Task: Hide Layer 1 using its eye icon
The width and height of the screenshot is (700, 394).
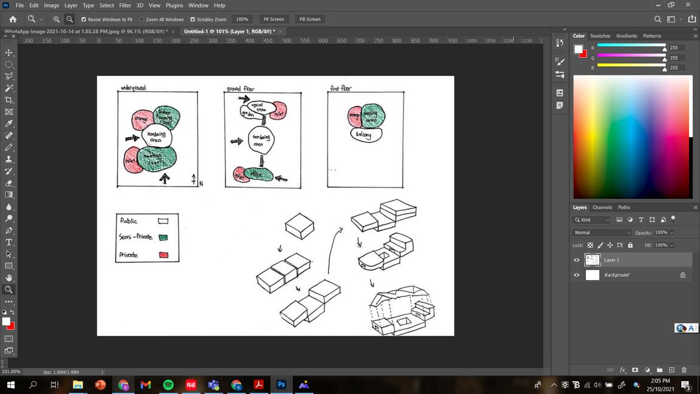Action: 576,260
